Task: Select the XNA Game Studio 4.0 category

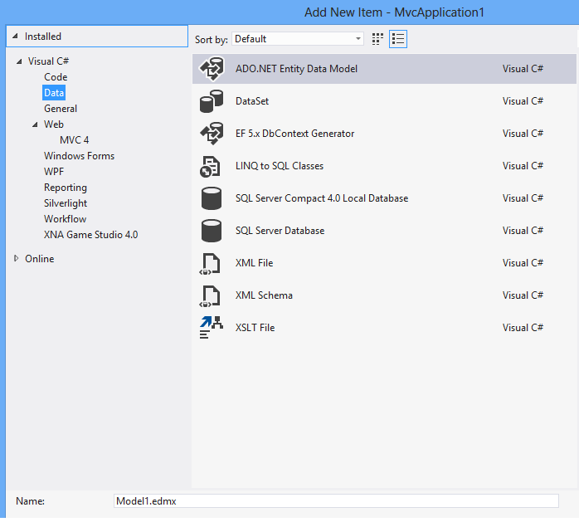Action: click(91, 235)
